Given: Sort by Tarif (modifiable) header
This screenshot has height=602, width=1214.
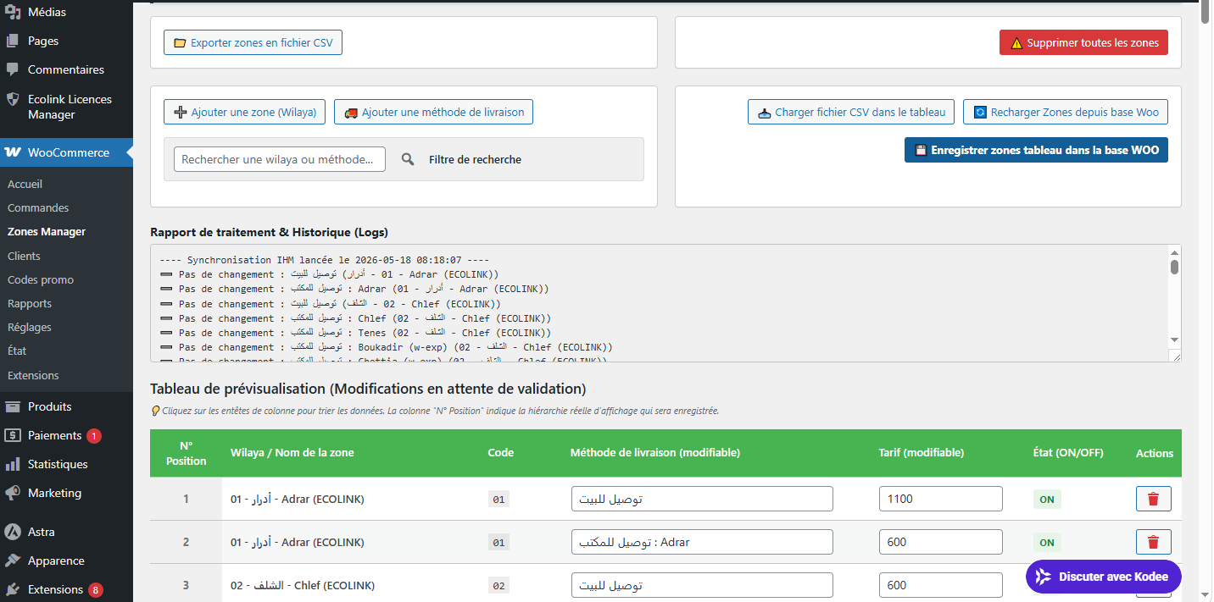Looking at the screenshot, I should (922, 453).
